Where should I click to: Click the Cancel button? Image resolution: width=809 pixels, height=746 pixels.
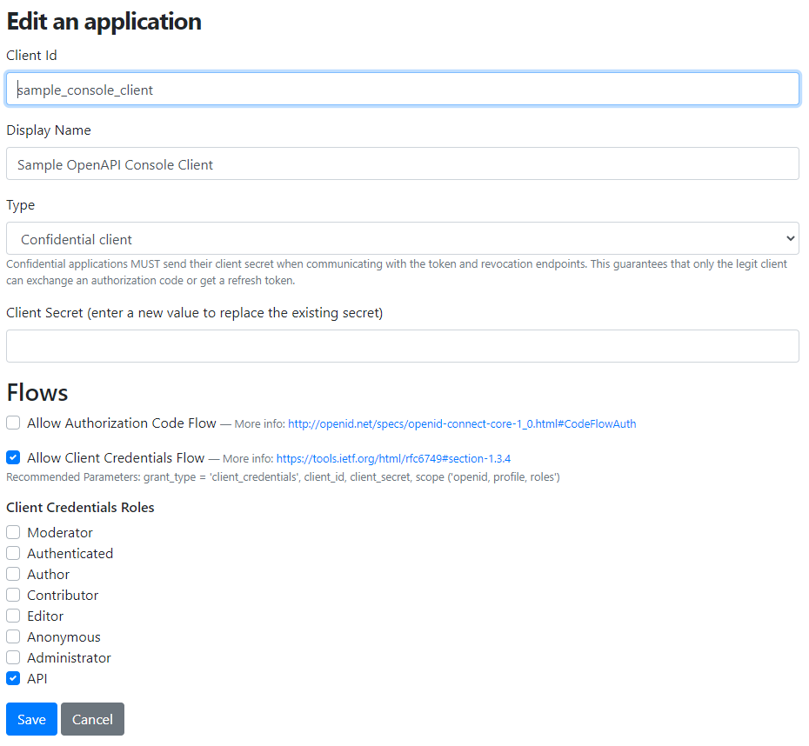click(x=92, y=719)
